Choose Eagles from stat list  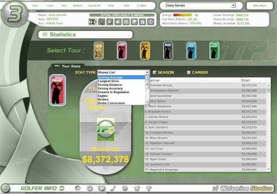[x=121, y=96]
